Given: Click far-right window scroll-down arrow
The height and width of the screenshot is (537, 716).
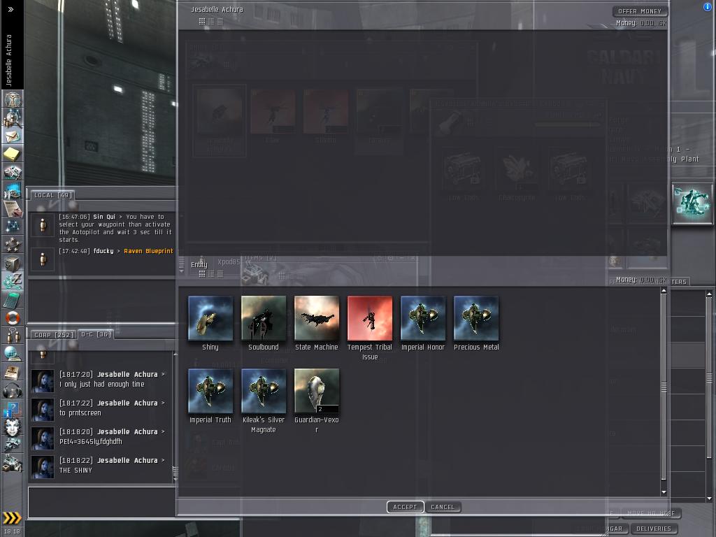Looking at the screenshot, I should tap(709, 499).
